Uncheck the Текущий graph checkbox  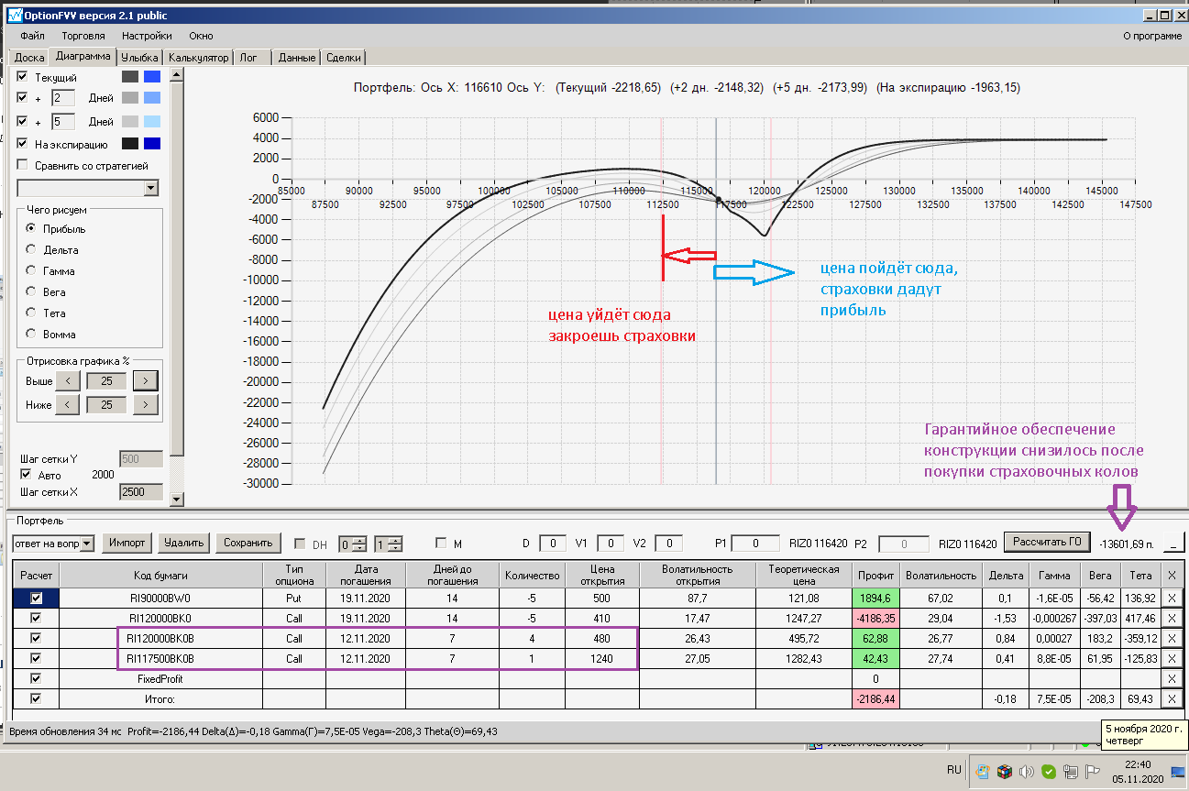click(x=23, y=77)
